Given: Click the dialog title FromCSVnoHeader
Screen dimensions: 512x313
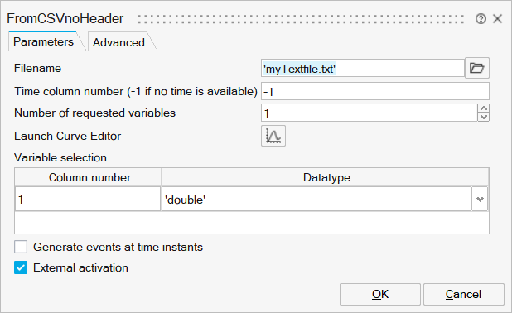Looking at the screenshot, I should pos(65,18).
